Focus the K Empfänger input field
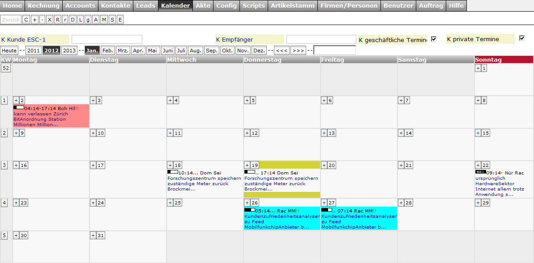Image resolution: width=534 pixels, height=263 pixels. pyautogui.click(x=321, y=39)
